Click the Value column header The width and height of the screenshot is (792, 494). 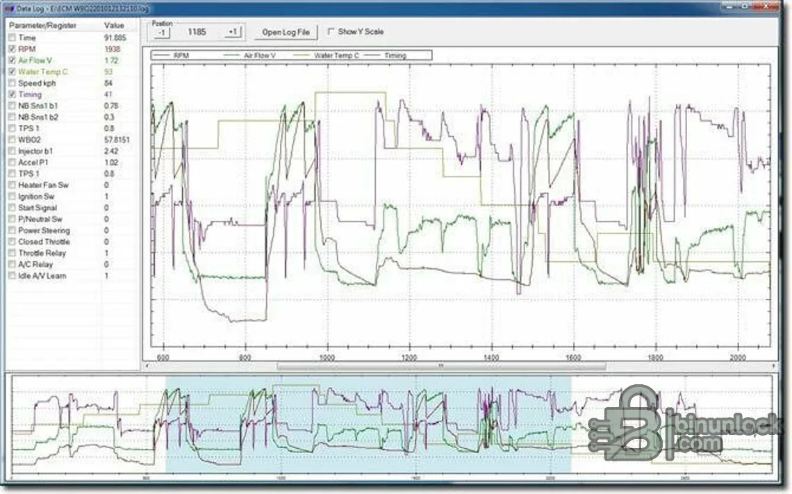(114, 25)
